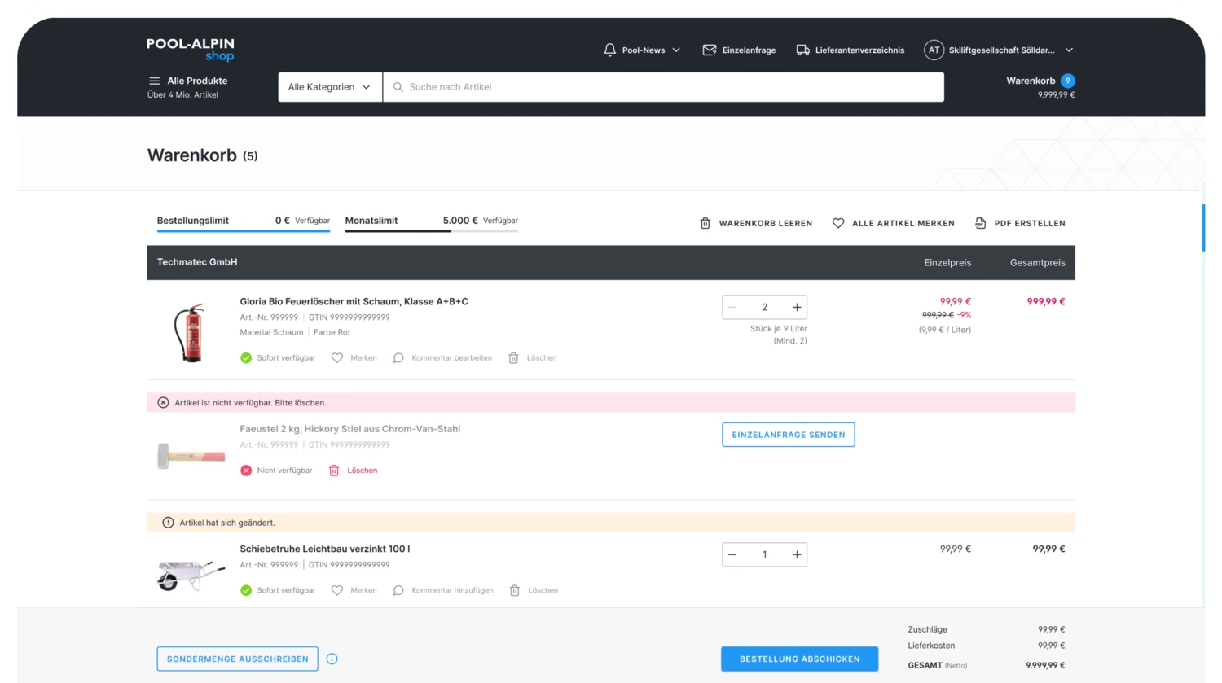The width and height of the screenshot is (1222, 683).
Task: Open the Lieferantenverzeichnis icon
Action: (x=803, y=50)
